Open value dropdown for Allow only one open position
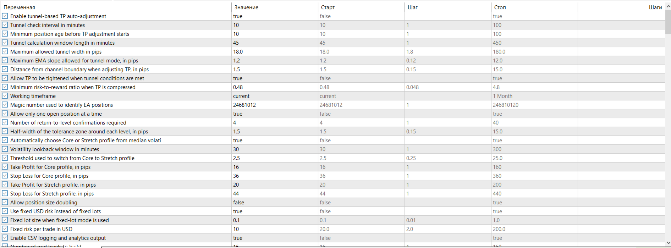Screen dimensions: 671x248 click(275, 114)
